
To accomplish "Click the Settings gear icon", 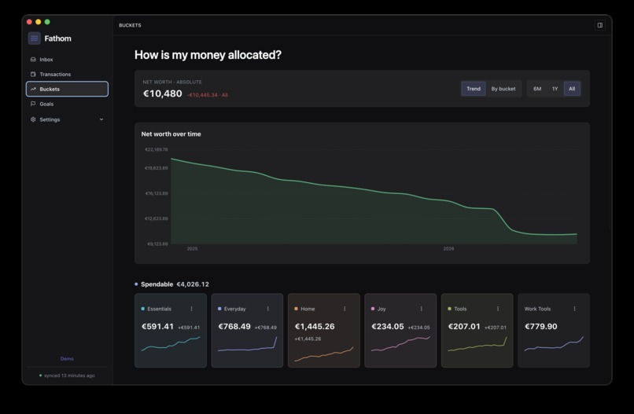I will pyautogui.click(x=33, y=119).
